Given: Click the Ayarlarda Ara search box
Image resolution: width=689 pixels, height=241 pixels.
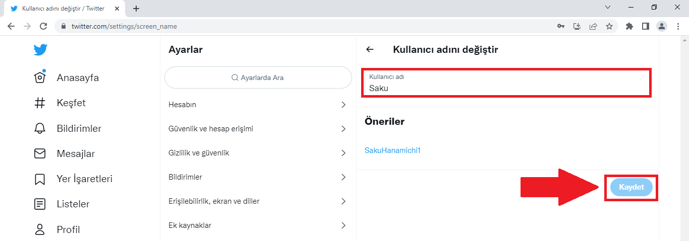Looking at the screenshot, I should coord(258,77).
